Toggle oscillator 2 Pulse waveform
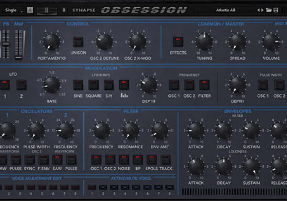Image resolution: width=287 pixels, height=201 pixels. (x=71, y=159)
